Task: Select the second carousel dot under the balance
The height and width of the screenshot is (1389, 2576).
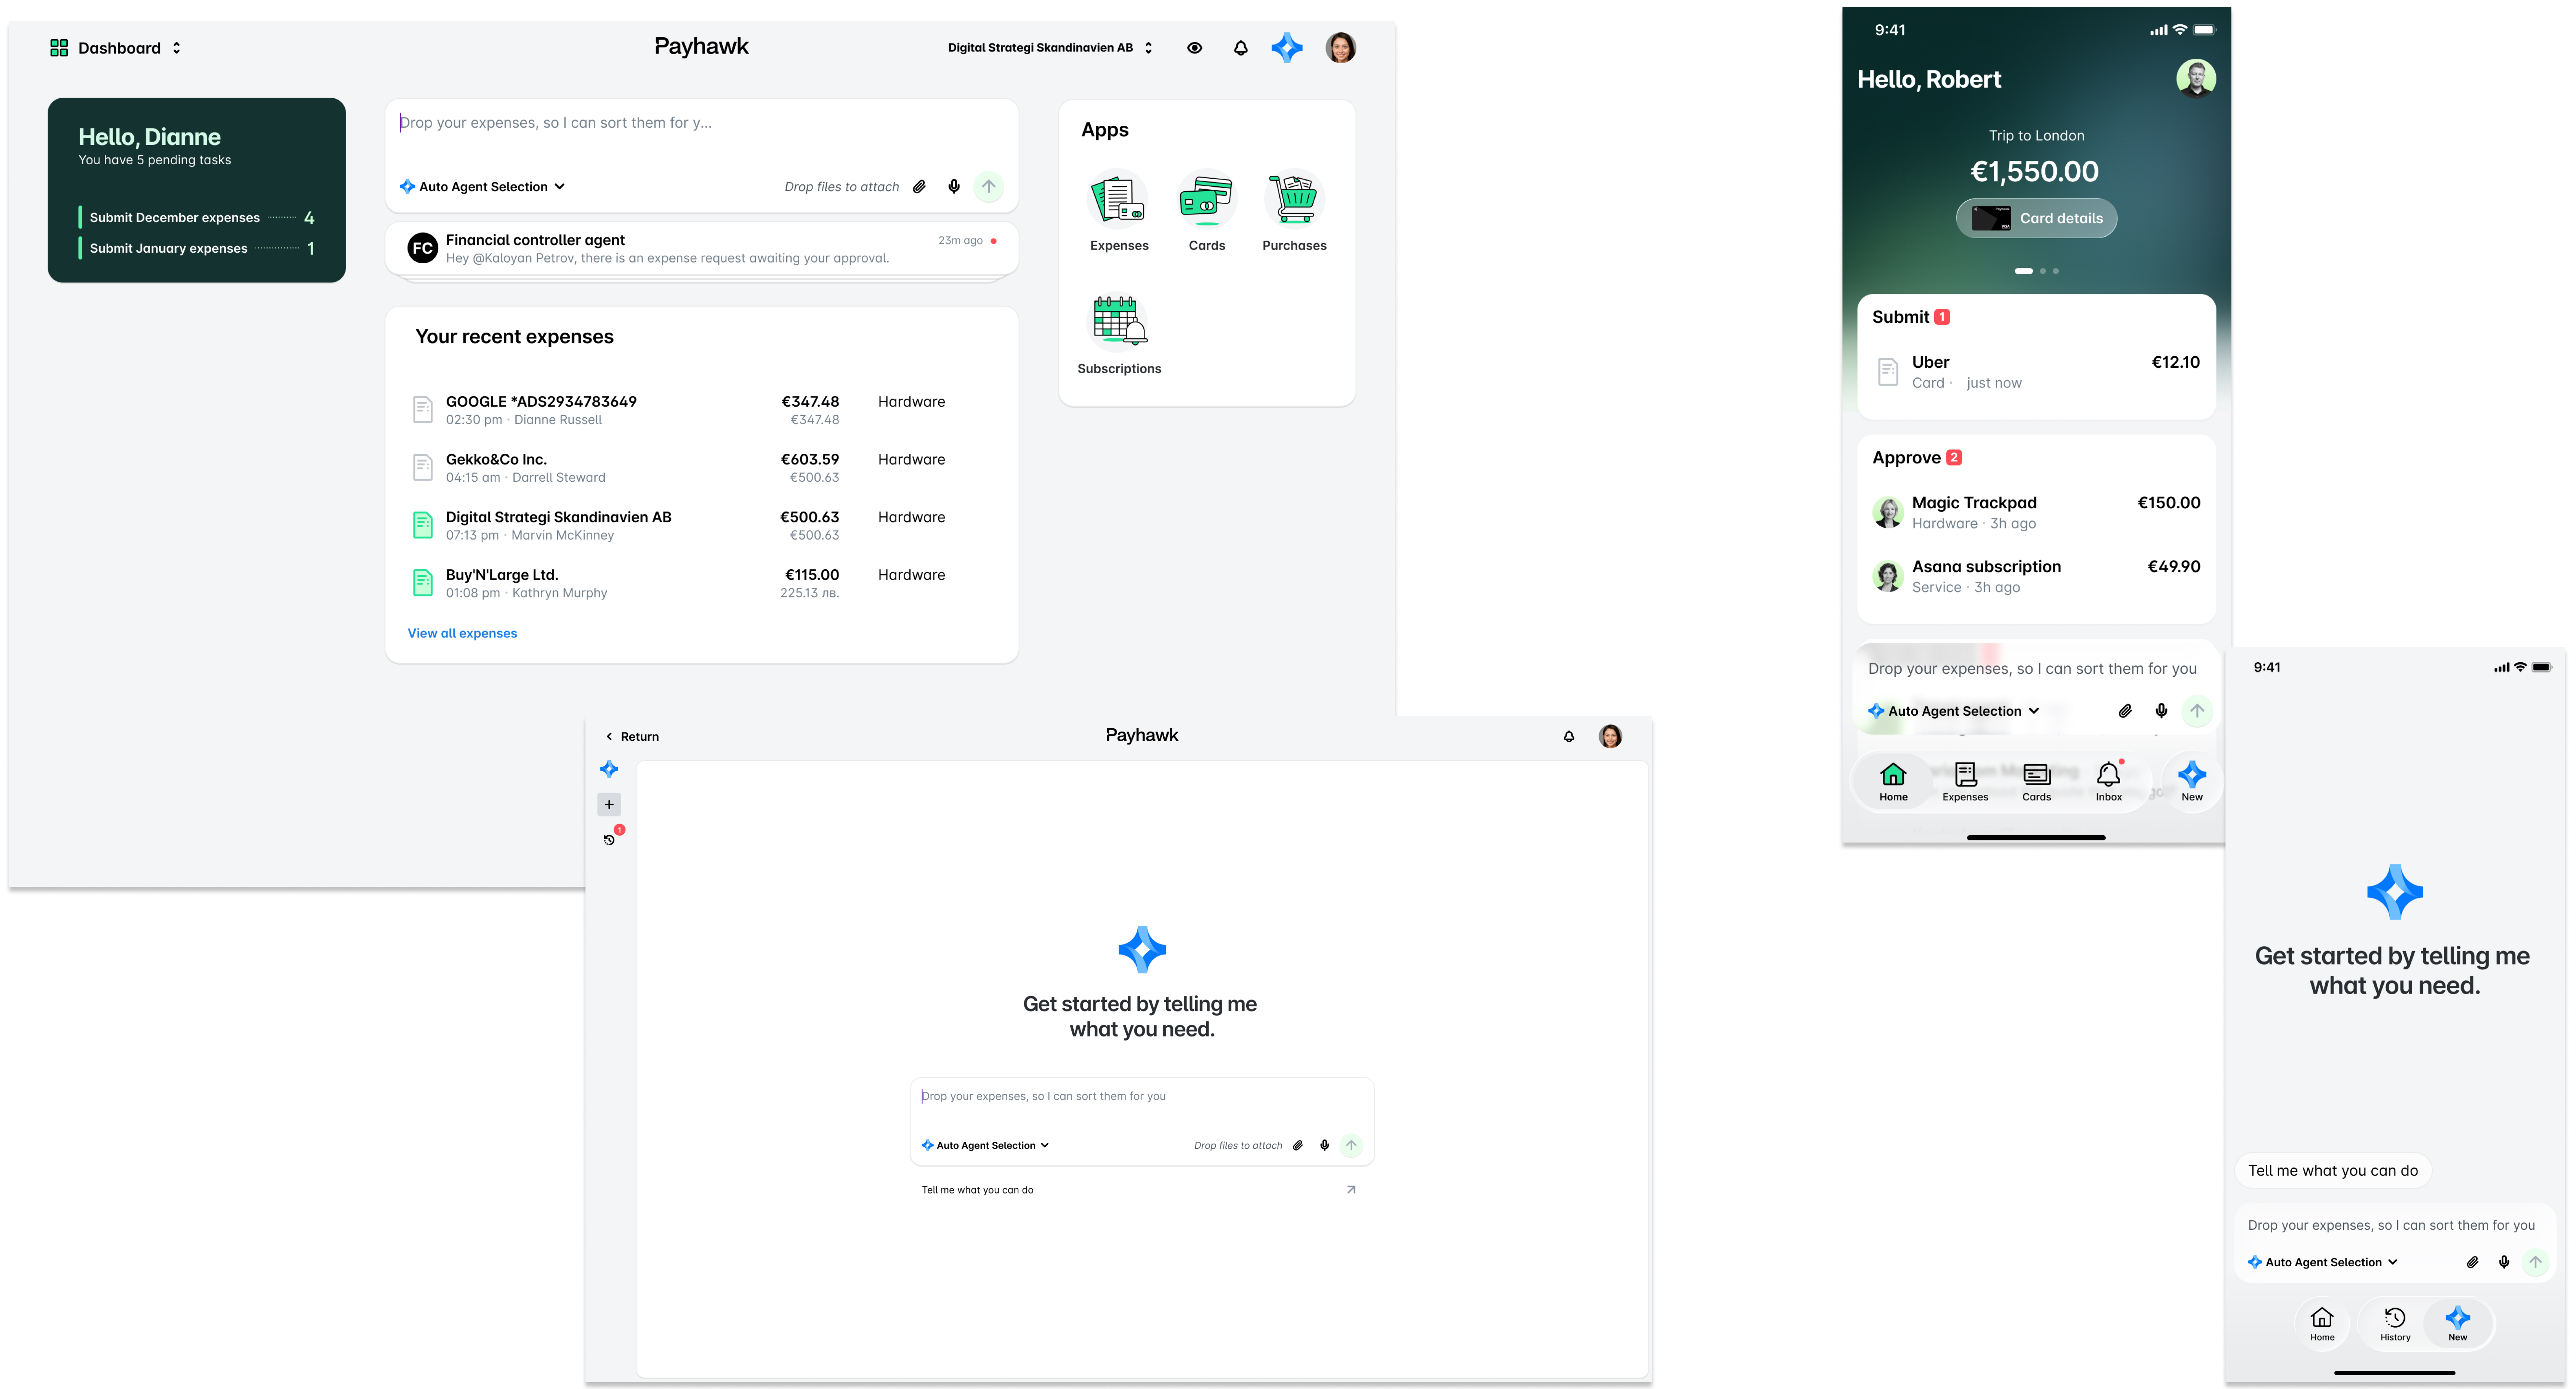Action: (2043, 271)
